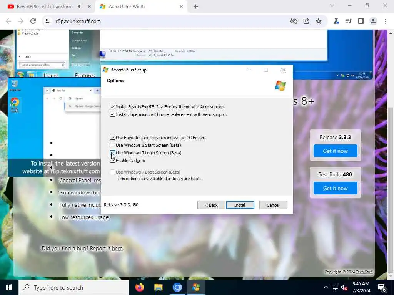394x295 pixels.
Task: Click the Copyright 2024 Tech Stuff text
Action: click(x=349, y=272)
